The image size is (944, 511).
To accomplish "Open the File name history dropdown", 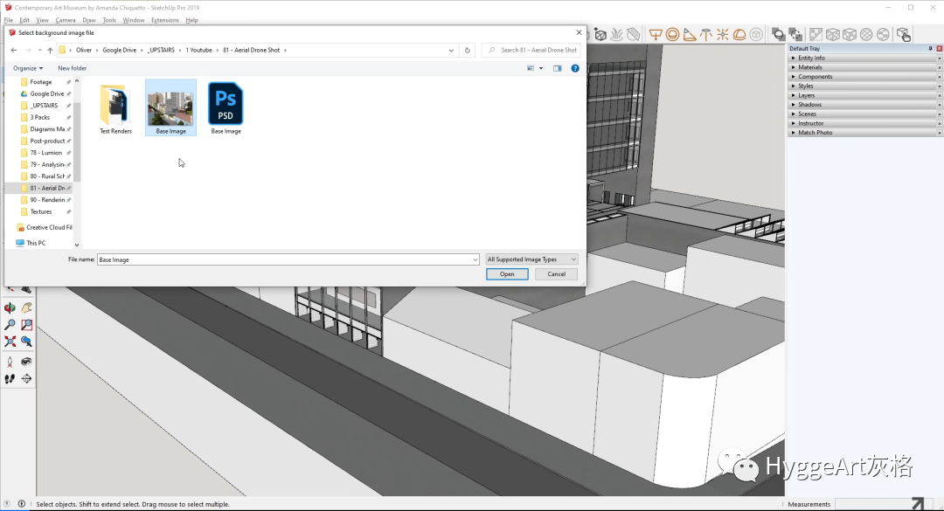I will pyautogui.click(x=475, y=259).
